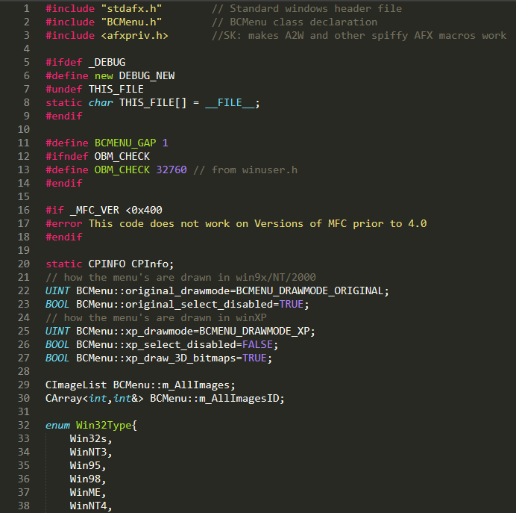Screen dimensions: 516x513
Task: Click the #endif on line 18
Action: click(x=64, y=237)
